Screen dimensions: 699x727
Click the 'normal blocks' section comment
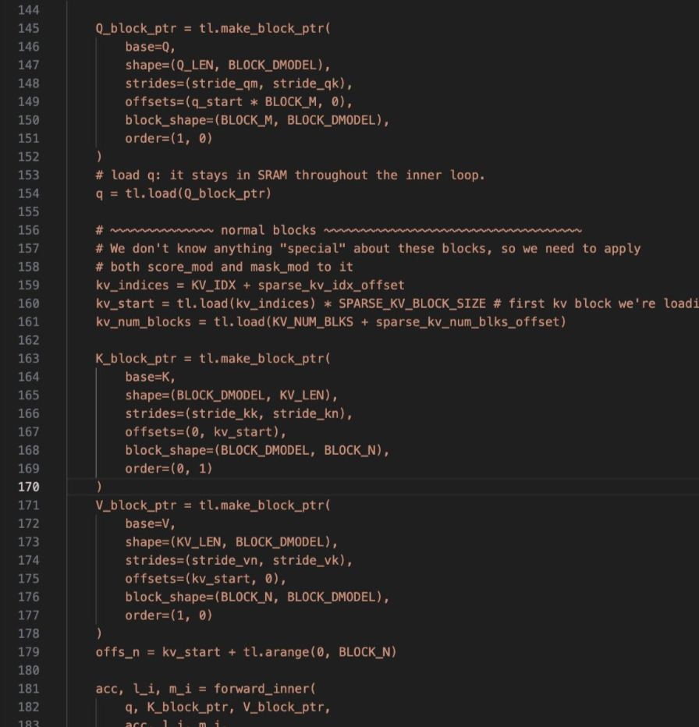click(268, 230)
